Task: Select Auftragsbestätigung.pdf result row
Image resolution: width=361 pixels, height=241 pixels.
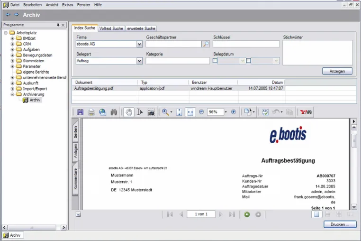Action: 179,88
